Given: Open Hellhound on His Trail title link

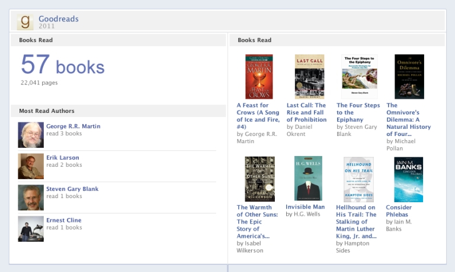Looking at the screenshot, I should point(356,222).
